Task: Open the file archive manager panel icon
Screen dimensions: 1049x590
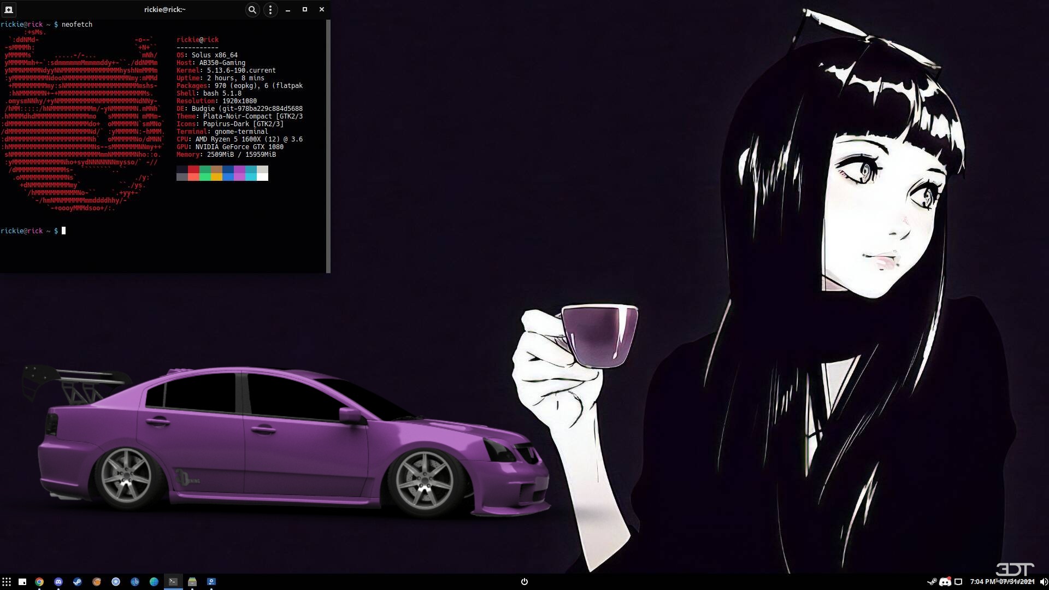Action: click(192, 582)
